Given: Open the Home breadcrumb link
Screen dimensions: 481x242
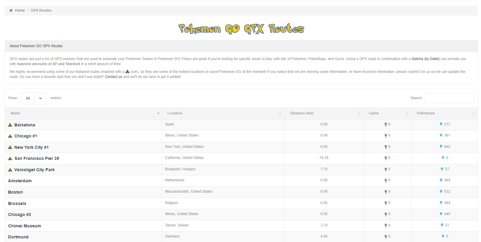Looking at the screenshot, I should pos(20,10).
